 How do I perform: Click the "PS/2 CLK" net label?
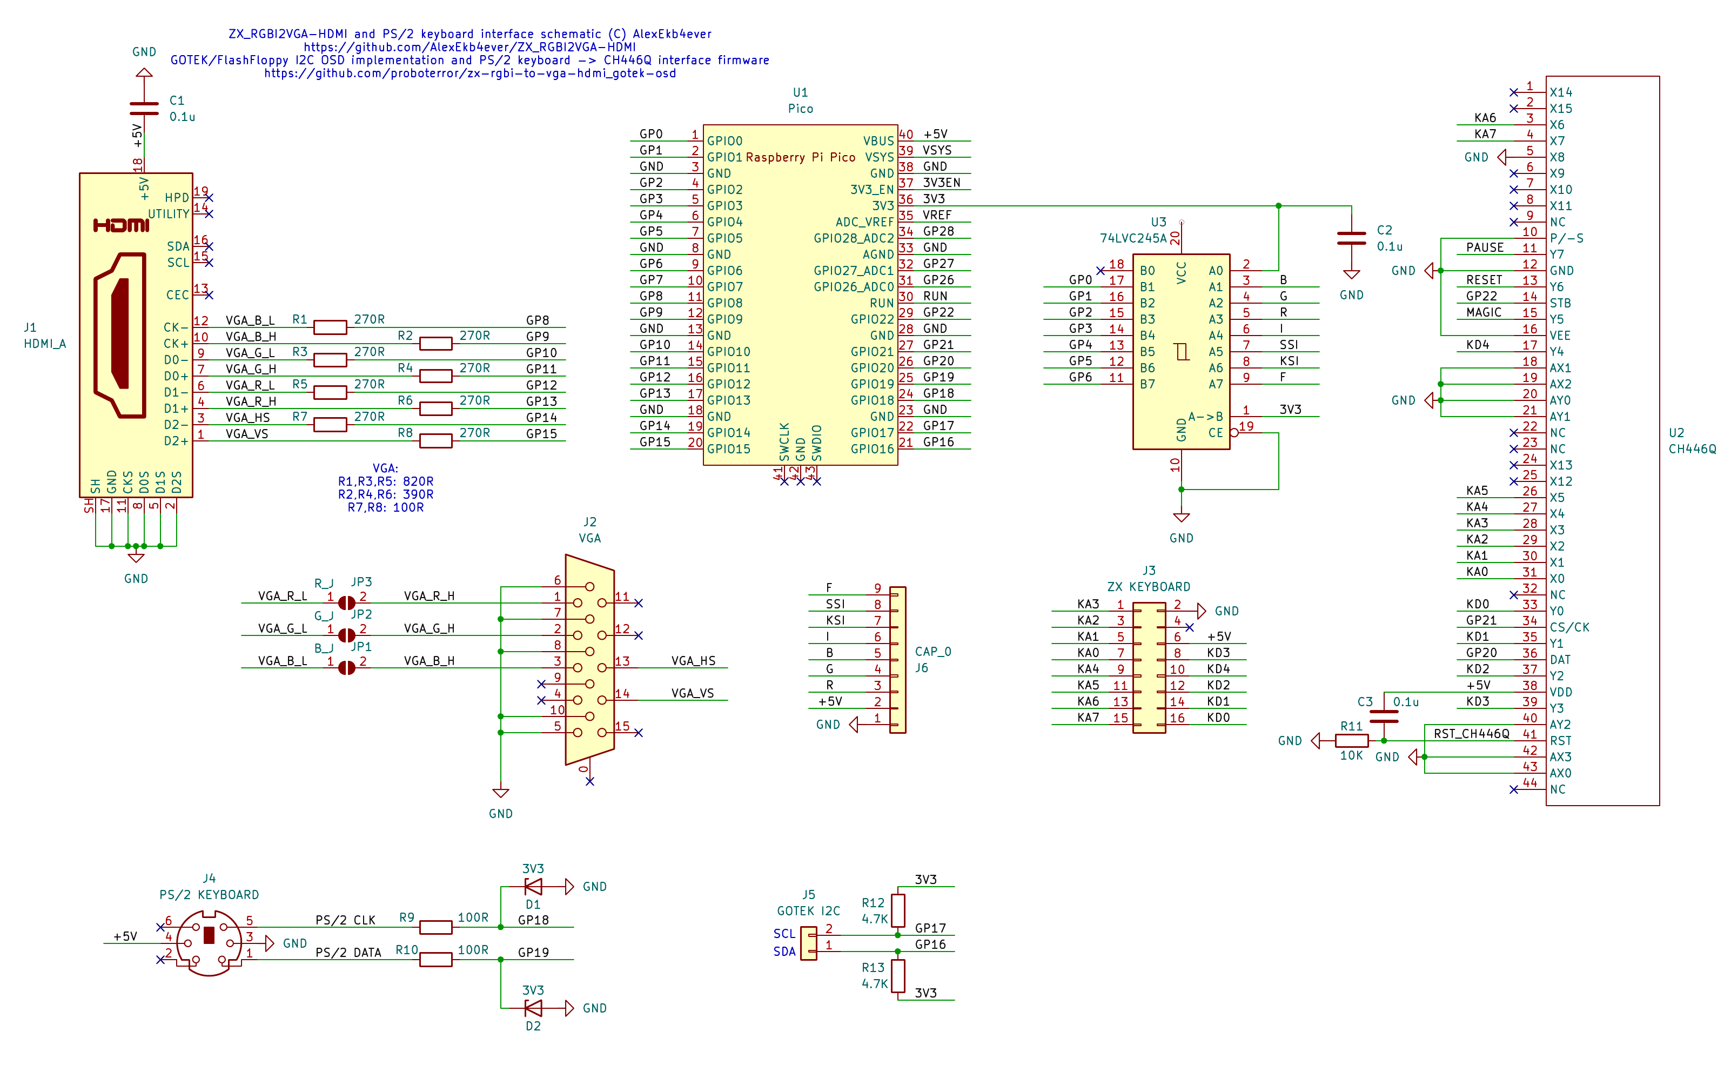(345, 920)
